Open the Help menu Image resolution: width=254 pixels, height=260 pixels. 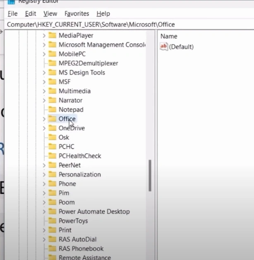(x=103, y=14)
